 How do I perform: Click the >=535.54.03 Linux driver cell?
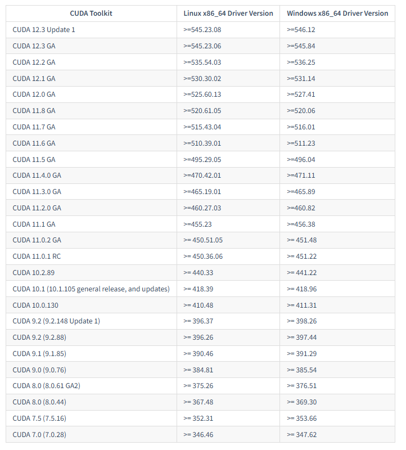(202, 62)
